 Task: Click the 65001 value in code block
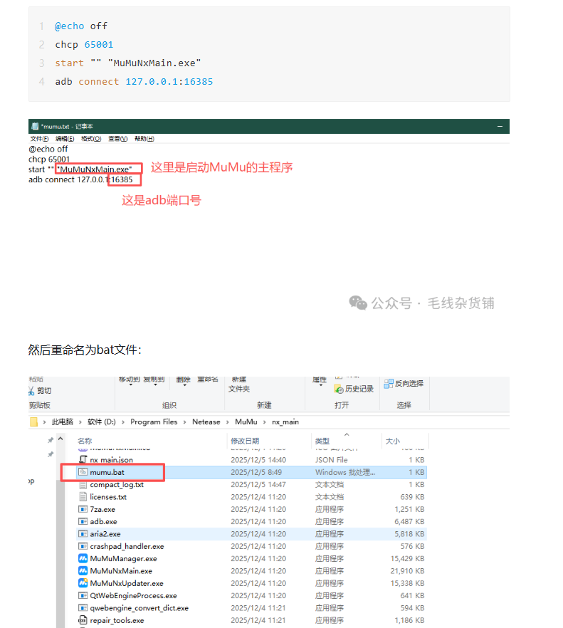[99, 44]
